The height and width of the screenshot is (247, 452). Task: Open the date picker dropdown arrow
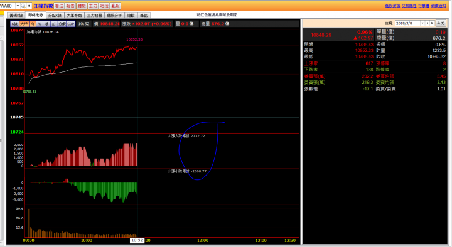422,23
